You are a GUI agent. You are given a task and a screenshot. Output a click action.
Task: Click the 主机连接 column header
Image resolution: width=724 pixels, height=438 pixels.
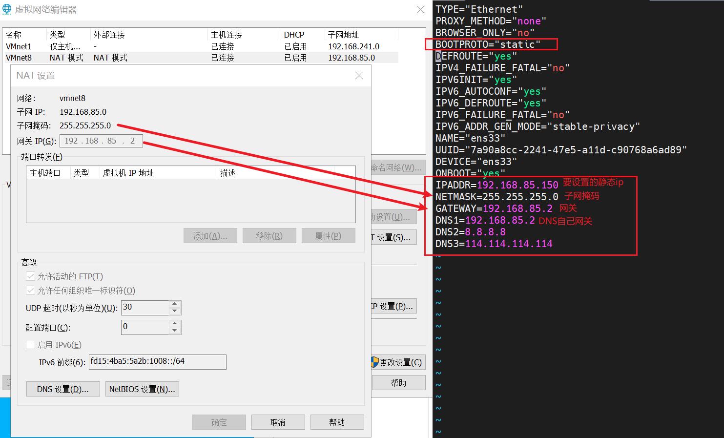(x=245, y=35)
